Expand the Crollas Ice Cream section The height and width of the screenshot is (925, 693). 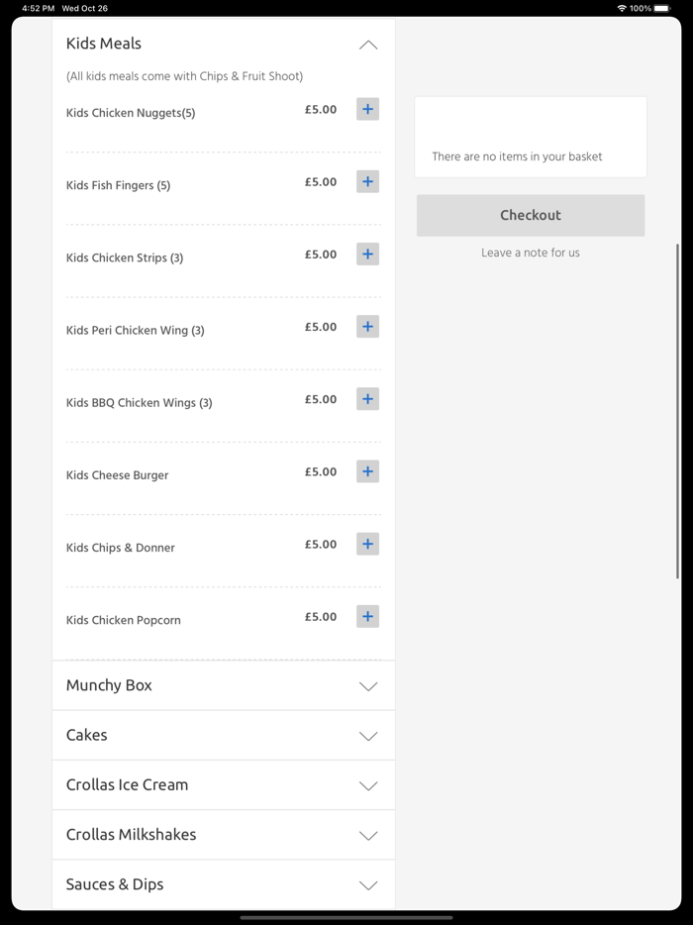368,785
